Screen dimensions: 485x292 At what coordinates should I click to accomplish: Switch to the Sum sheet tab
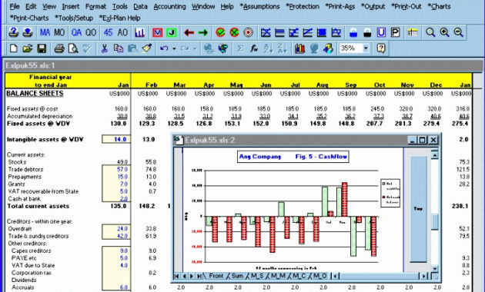pyautogui.click(x=237, y=276)
